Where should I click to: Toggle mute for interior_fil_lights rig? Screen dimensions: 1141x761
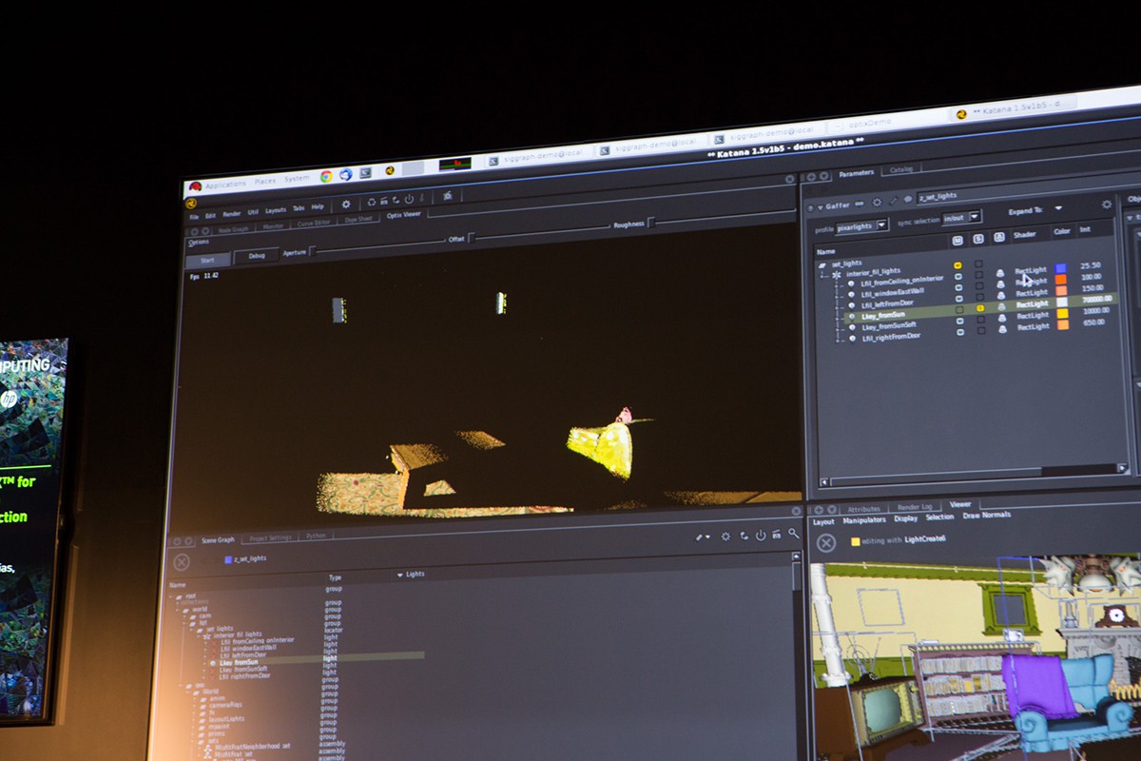click(957, 265)
